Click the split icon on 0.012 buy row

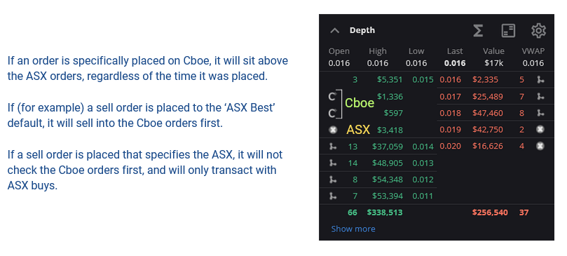pos(334,180)
